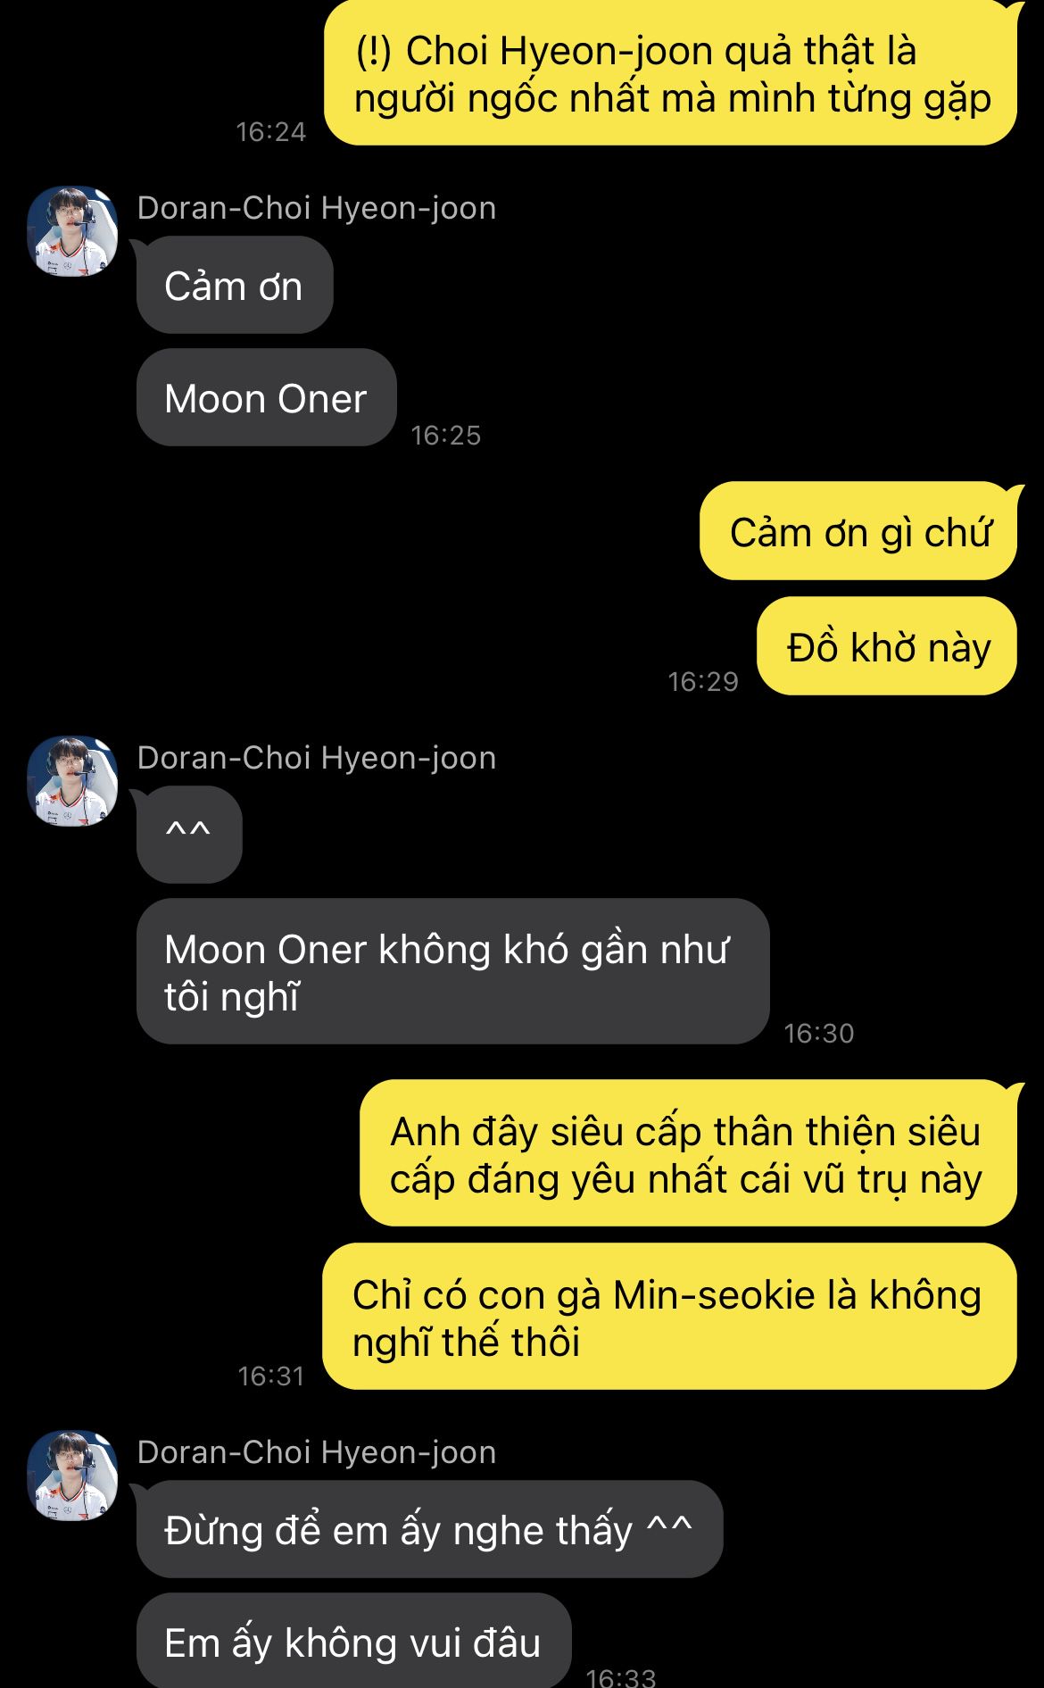Tap yellow bubble 'Đồ khờ này'
This screenshot has width=1044, height=1688.
point(887,646)
